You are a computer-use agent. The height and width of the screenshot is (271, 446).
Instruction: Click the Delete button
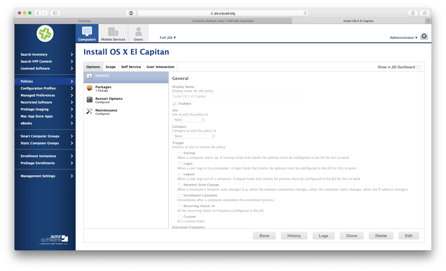[381, 236]
